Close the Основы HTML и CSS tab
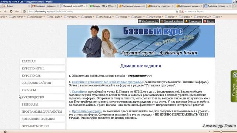The image size is (237, 133). (x=116, y=6)
